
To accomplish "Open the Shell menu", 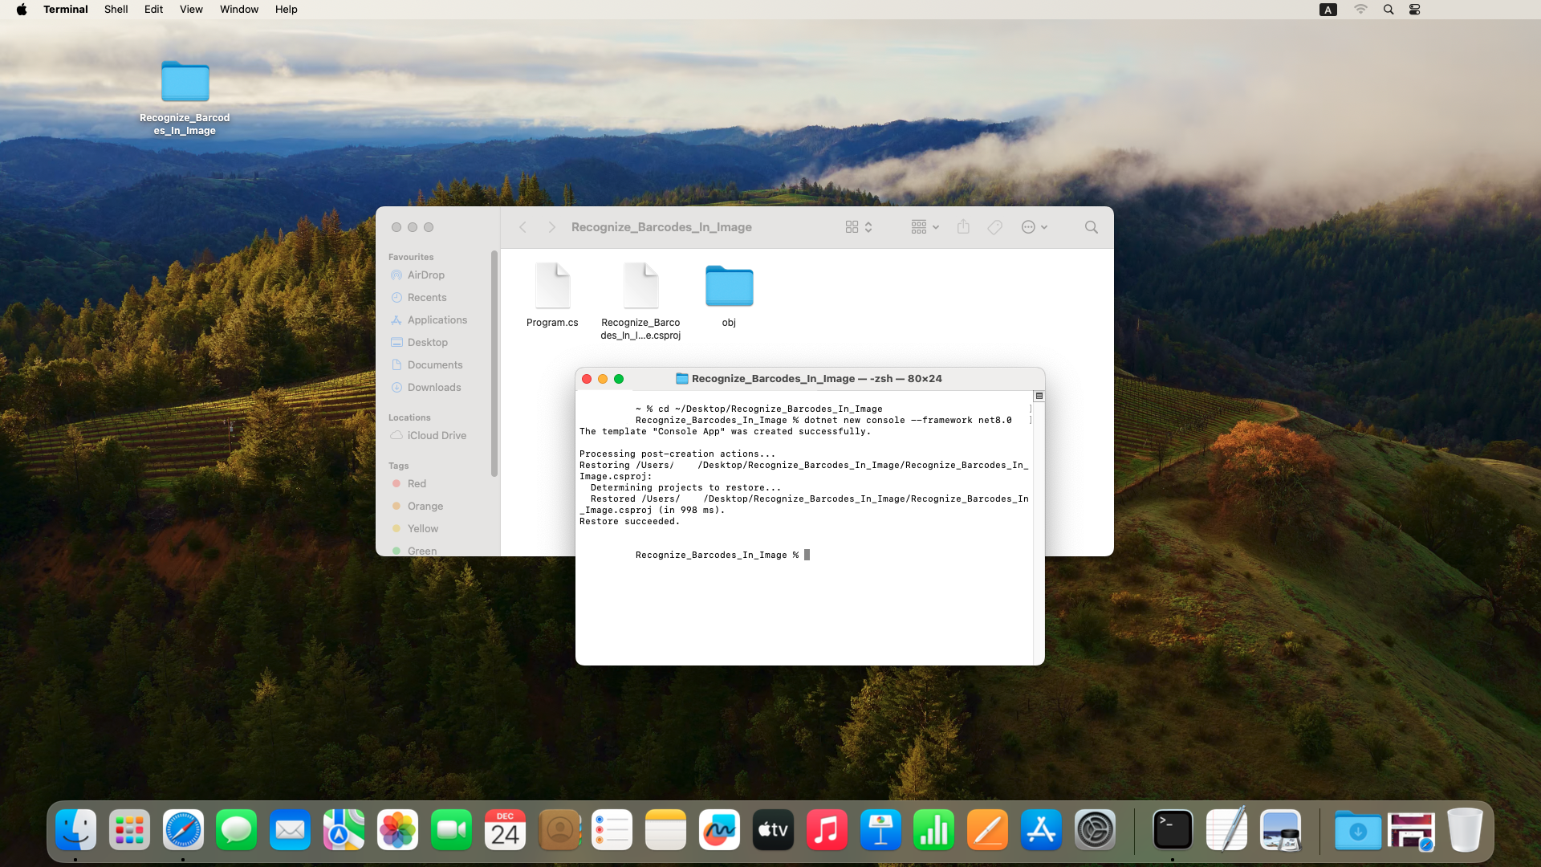I will point(116,10).
